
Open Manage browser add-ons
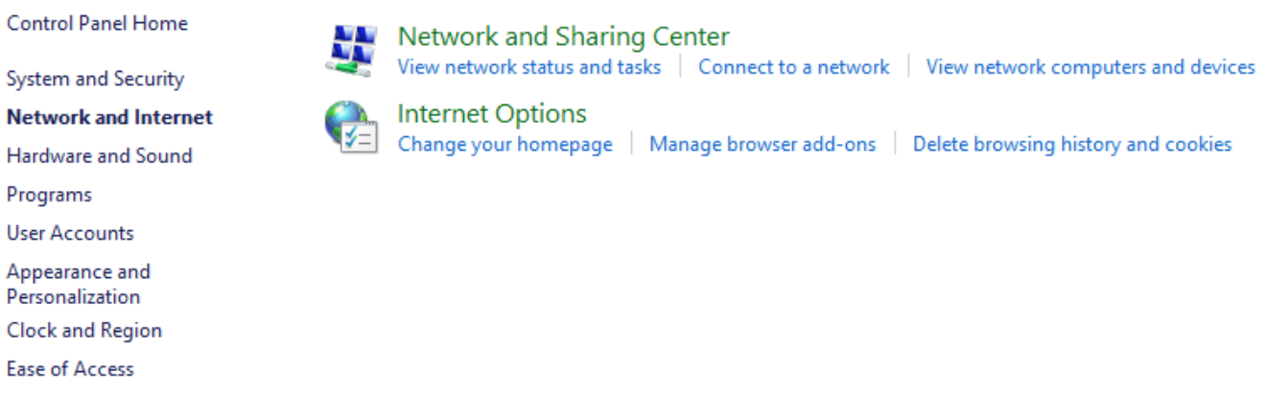(762, 144)
